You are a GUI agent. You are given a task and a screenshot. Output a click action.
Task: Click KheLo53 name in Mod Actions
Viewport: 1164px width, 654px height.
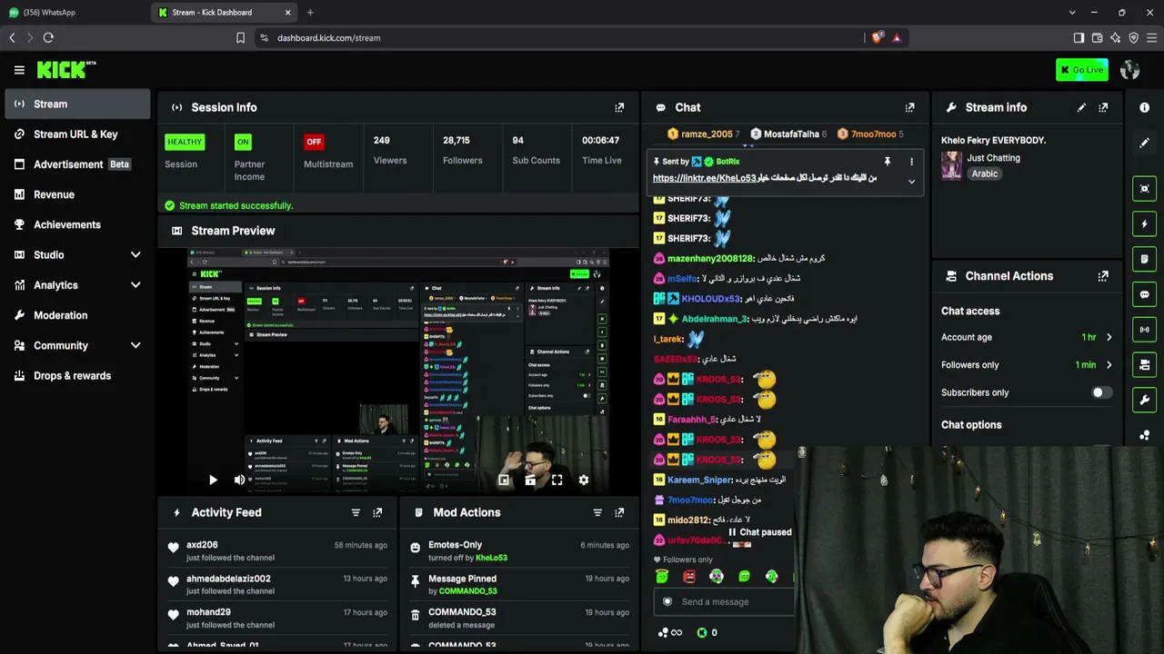491,558
